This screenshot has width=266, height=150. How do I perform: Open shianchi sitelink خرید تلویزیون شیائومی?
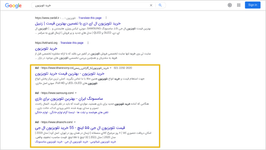coord(103,142)
